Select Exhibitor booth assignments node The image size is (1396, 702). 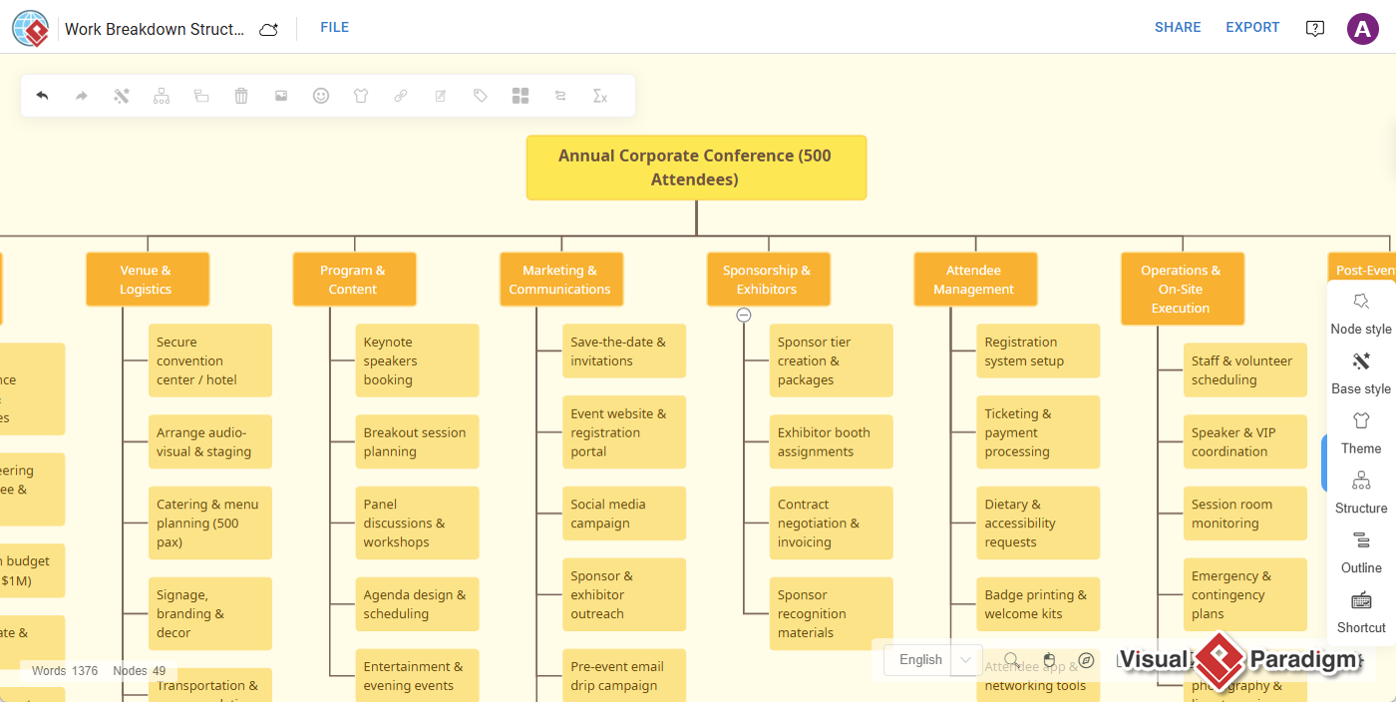[x=831, y=442]
